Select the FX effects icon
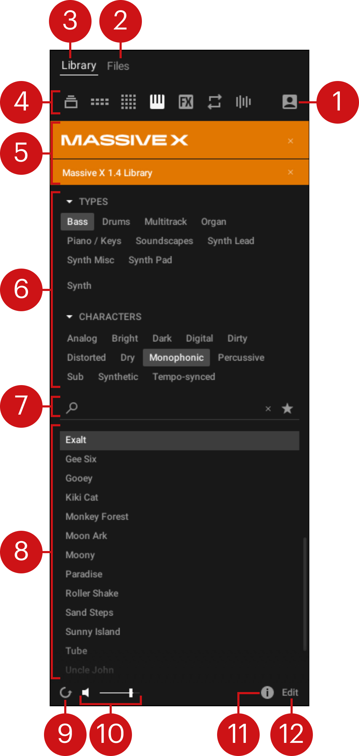Screen dimensions: 359x756 click(x=186, y=102)
